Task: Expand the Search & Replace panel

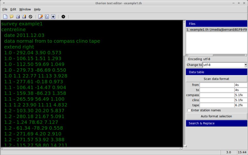Action: point(216,123)
